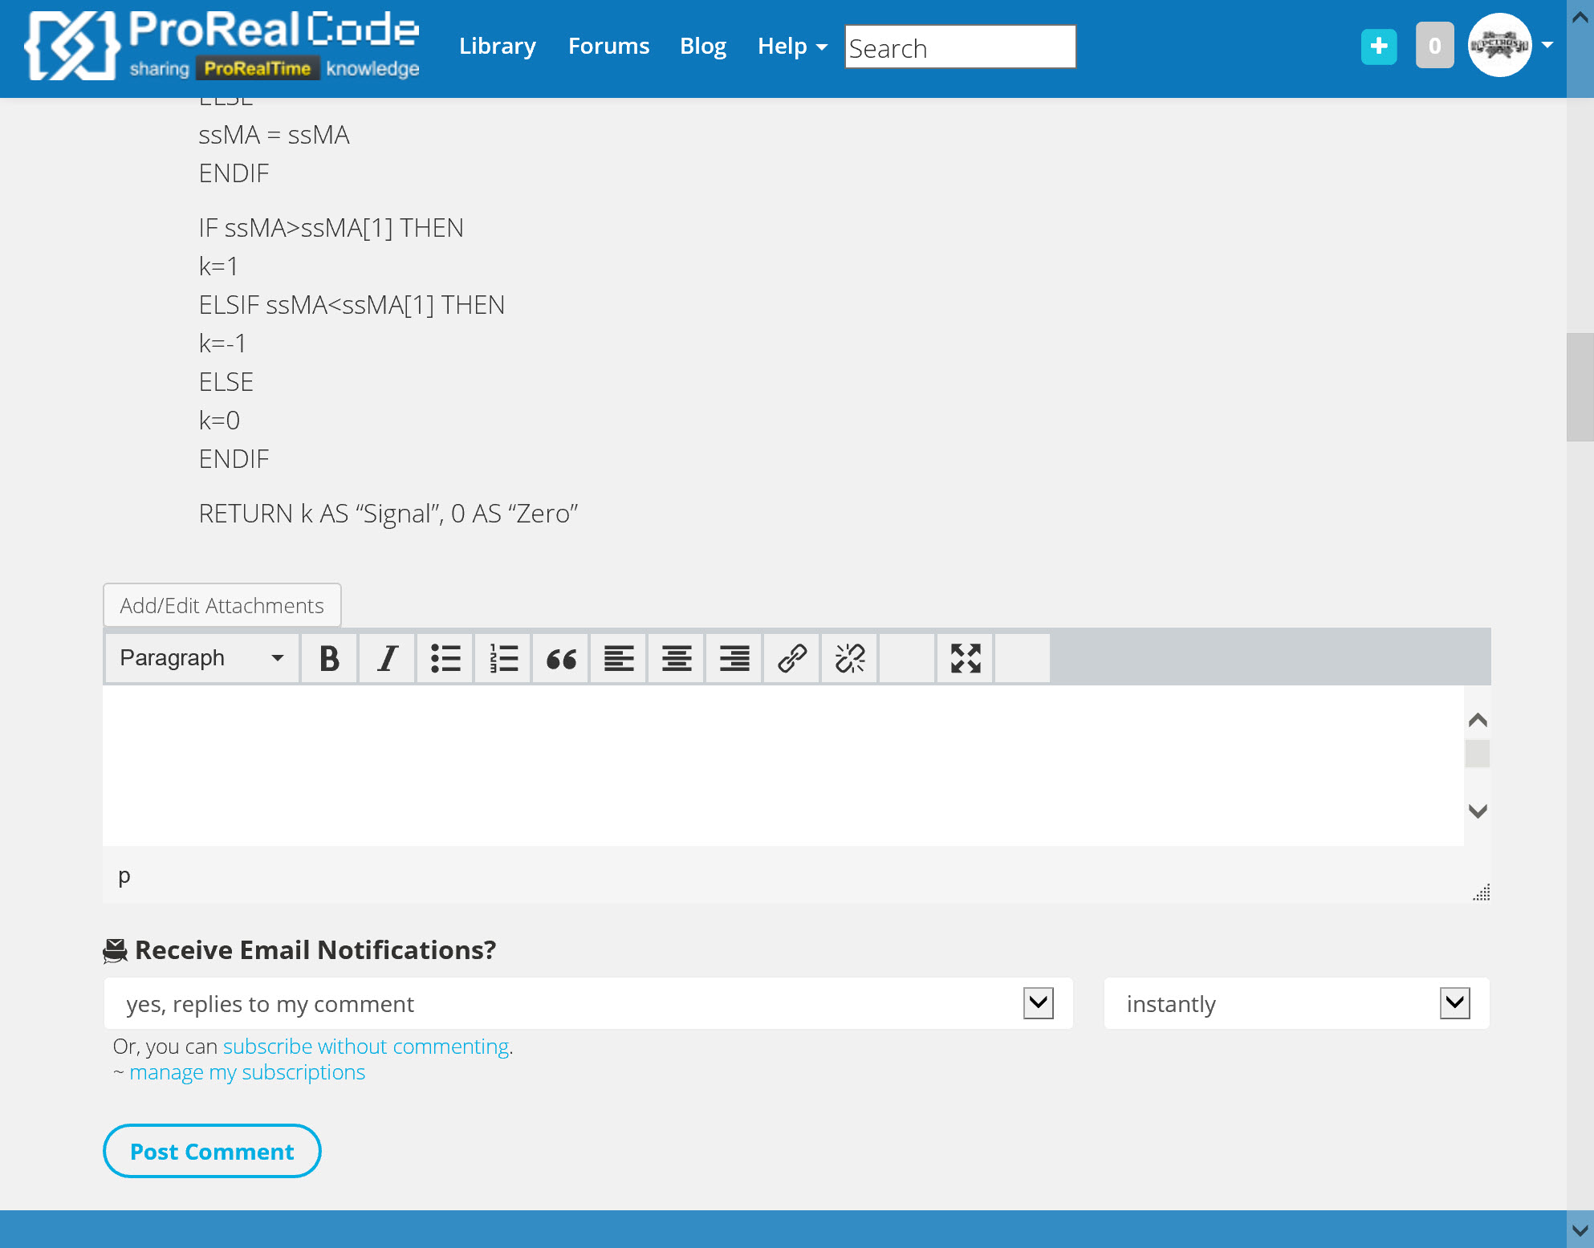Screen dimensions: 1594x1248
Task: Insert a bulleted list
Action: (x=445, y=658)
